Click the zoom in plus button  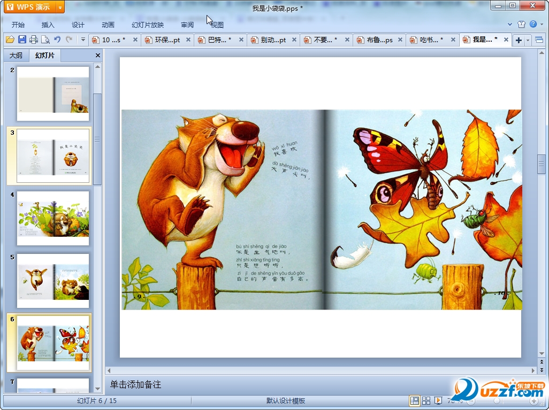534,401
